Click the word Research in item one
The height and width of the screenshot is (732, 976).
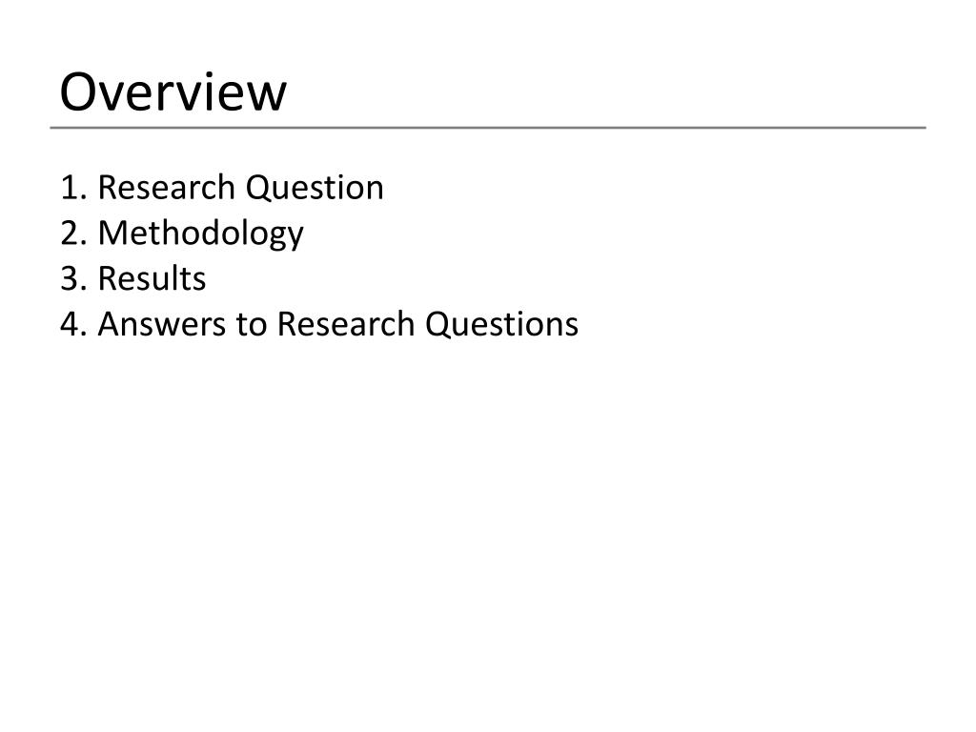tap(167, 188)
